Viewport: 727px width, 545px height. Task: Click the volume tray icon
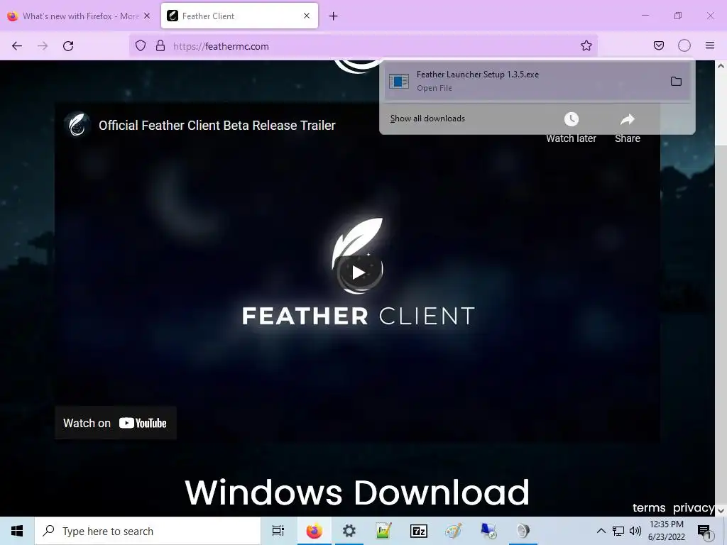635,531
